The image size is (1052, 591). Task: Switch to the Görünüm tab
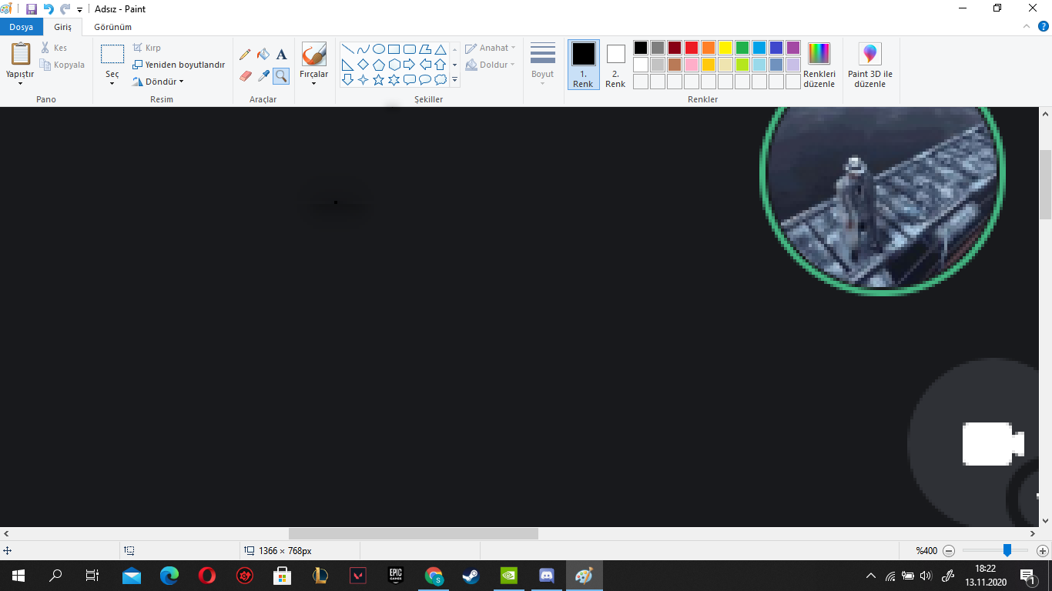click(112, 27)
